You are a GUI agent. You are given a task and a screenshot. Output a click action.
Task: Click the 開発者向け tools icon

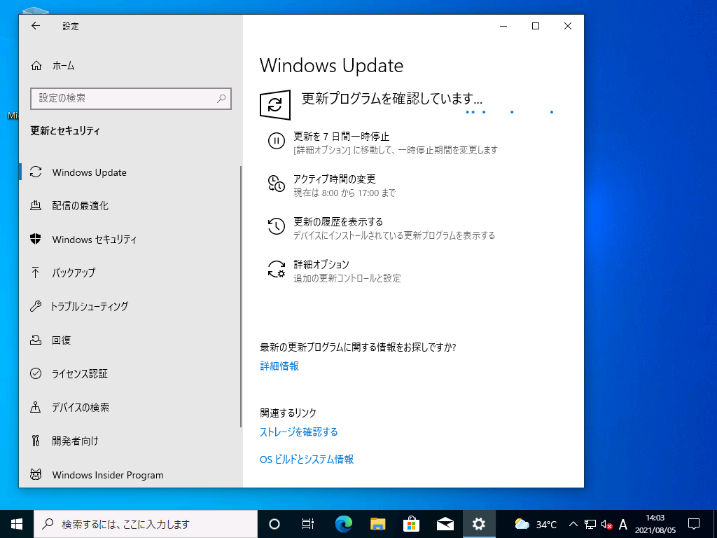(x=36, y=441)
